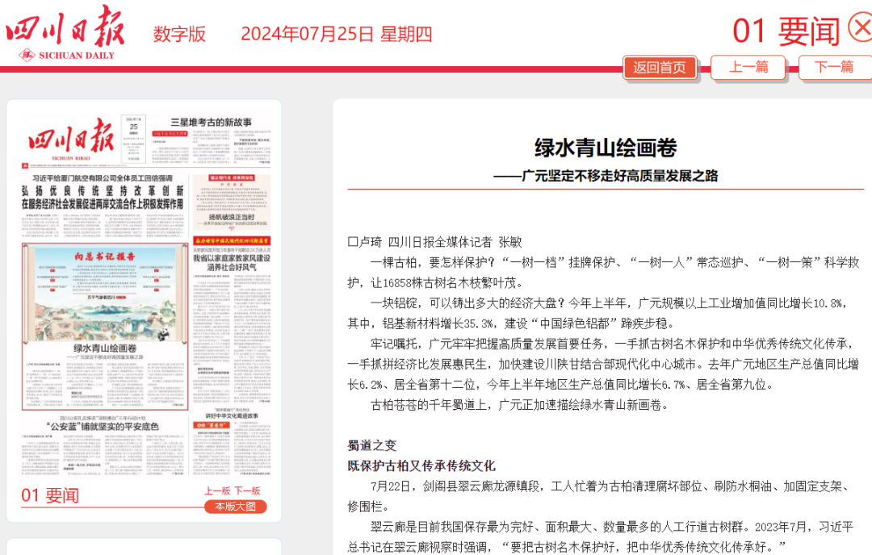Click the 讲好中华文化蜀道故事 item on thumbnail
The image size is (872, 555).
[232, 415]
